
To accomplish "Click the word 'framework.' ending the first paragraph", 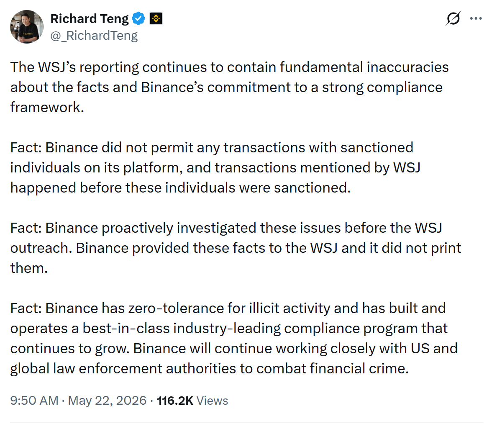I will [x=47, y=107].
